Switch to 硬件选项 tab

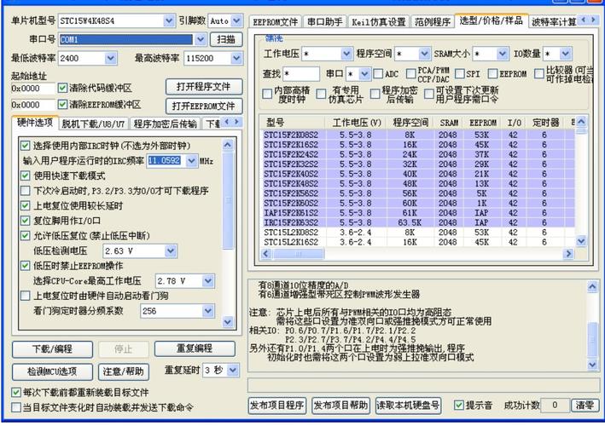pos(35,123)
